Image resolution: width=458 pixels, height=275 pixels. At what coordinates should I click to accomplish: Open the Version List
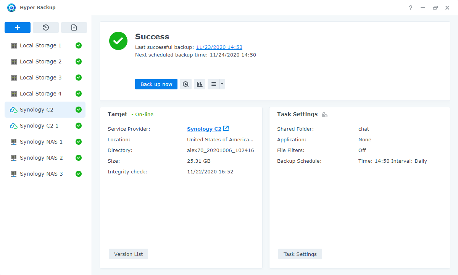(128, 254)
